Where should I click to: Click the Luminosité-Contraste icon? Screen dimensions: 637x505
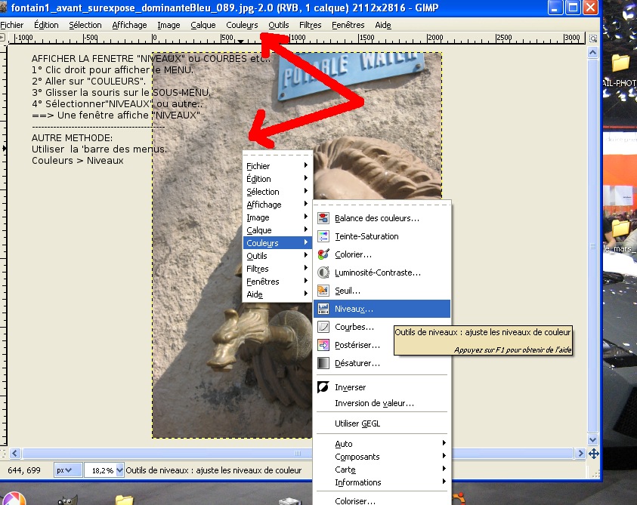click(323, 273)
